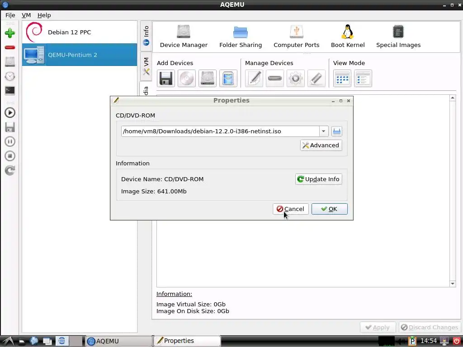Open the File menu
Viewport: 463px width, 347px height.
[10, 15]
